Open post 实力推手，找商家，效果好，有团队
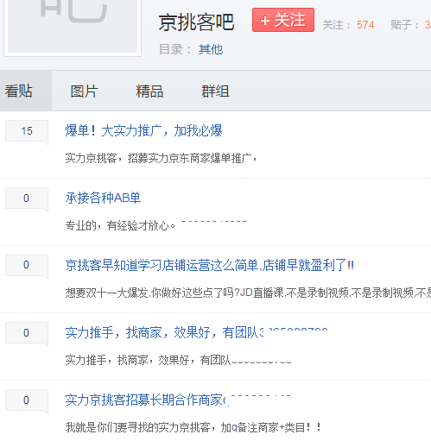 pyautogui.click(x=196, y=332)
